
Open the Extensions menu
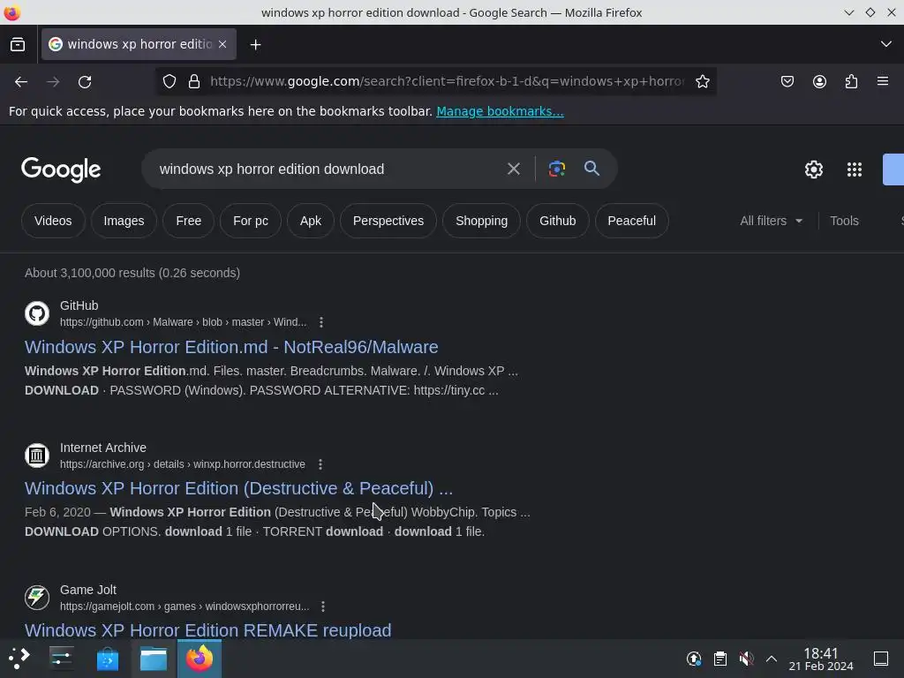(x=851, y=82)
